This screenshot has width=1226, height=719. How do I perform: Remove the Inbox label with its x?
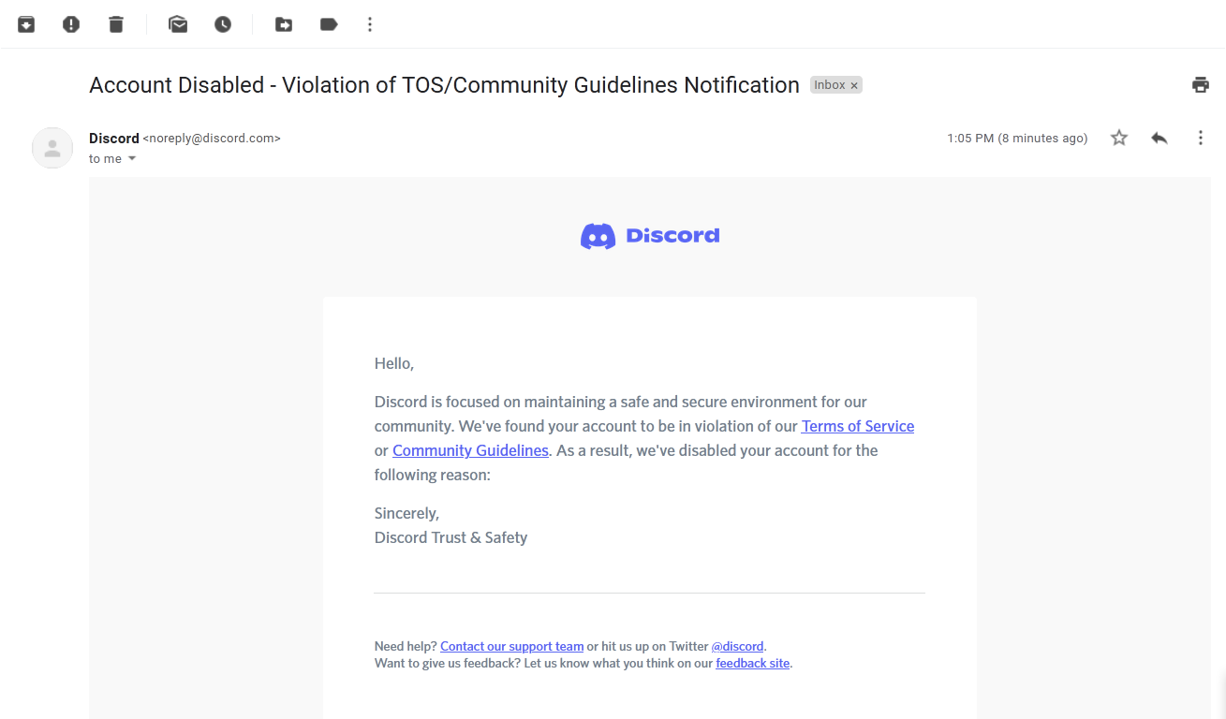coord(854,85)
